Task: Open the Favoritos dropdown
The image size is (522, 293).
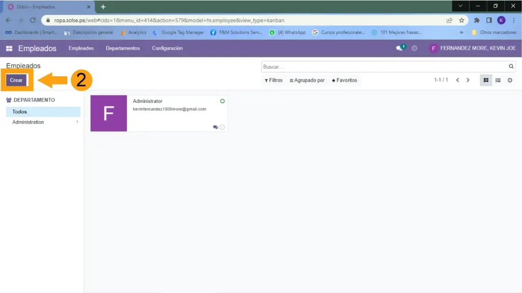Action: tap(344, 80)
